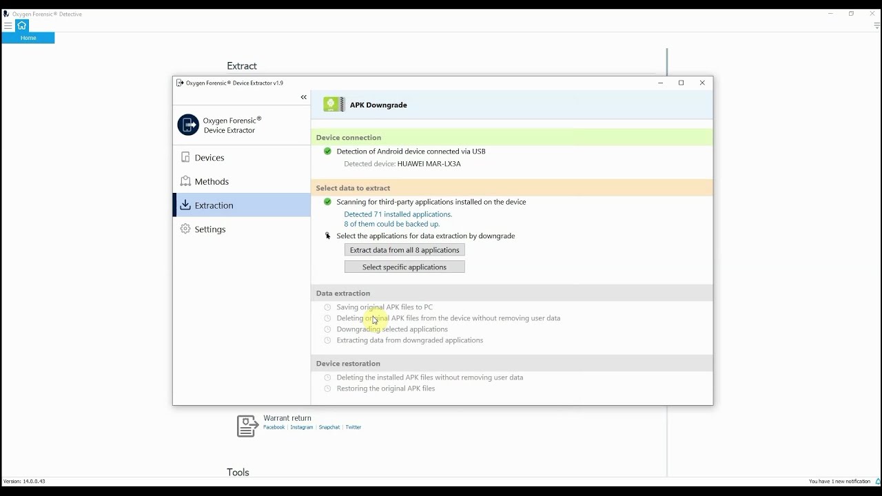
Task: Click the Warrant return document icon
Action: click(x=247, y=426)
